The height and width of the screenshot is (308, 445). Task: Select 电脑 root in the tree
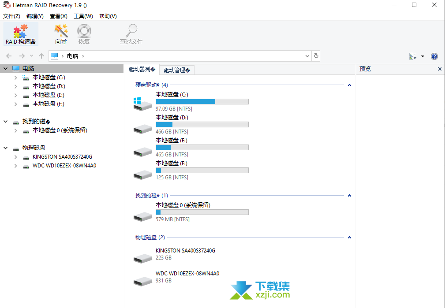[28, 68]
